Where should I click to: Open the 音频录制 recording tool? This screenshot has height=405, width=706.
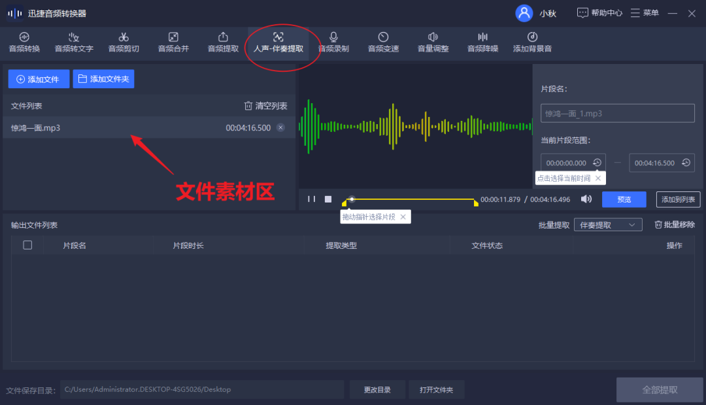click(x=333, y=42)
